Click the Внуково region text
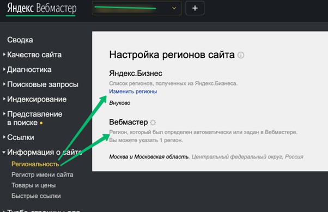 tap(120, 103)
